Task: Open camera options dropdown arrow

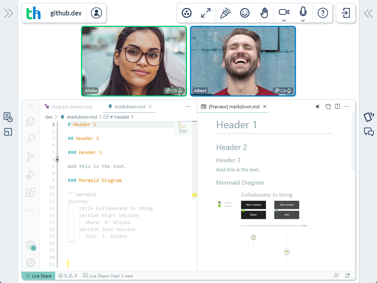Action: tap(284, 21)
